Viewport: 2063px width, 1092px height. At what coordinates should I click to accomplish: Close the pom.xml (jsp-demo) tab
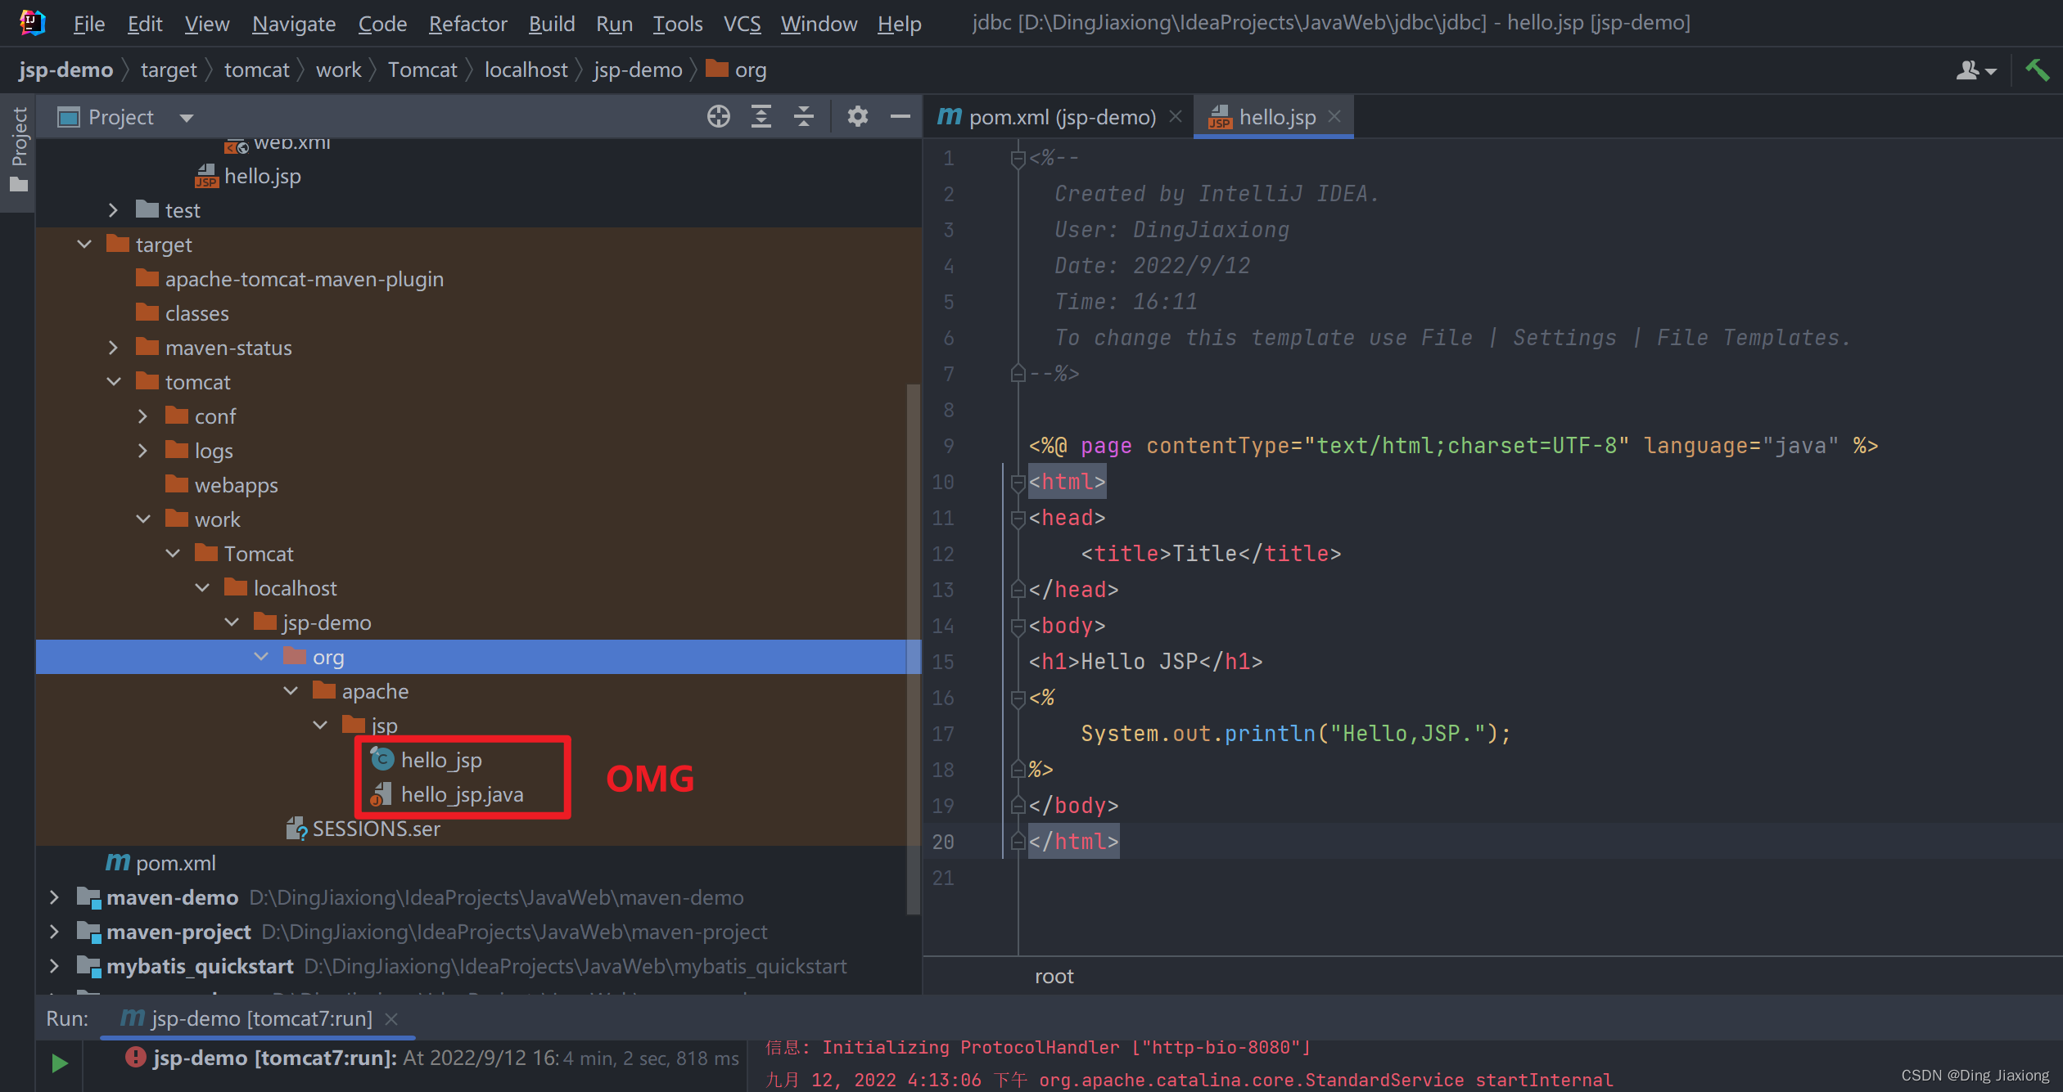point(1176,117)
